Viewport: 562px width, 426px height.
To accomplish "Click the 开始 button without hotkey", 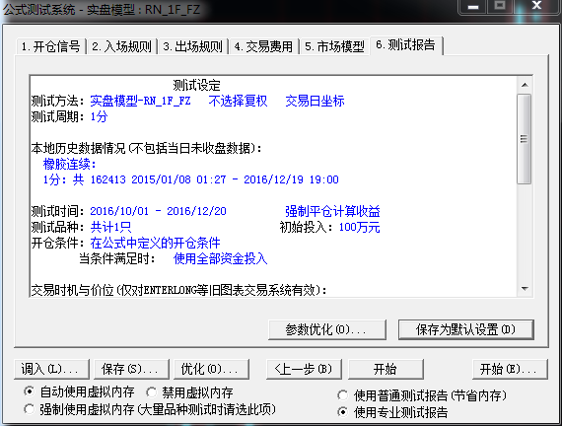I will point(386,369).
